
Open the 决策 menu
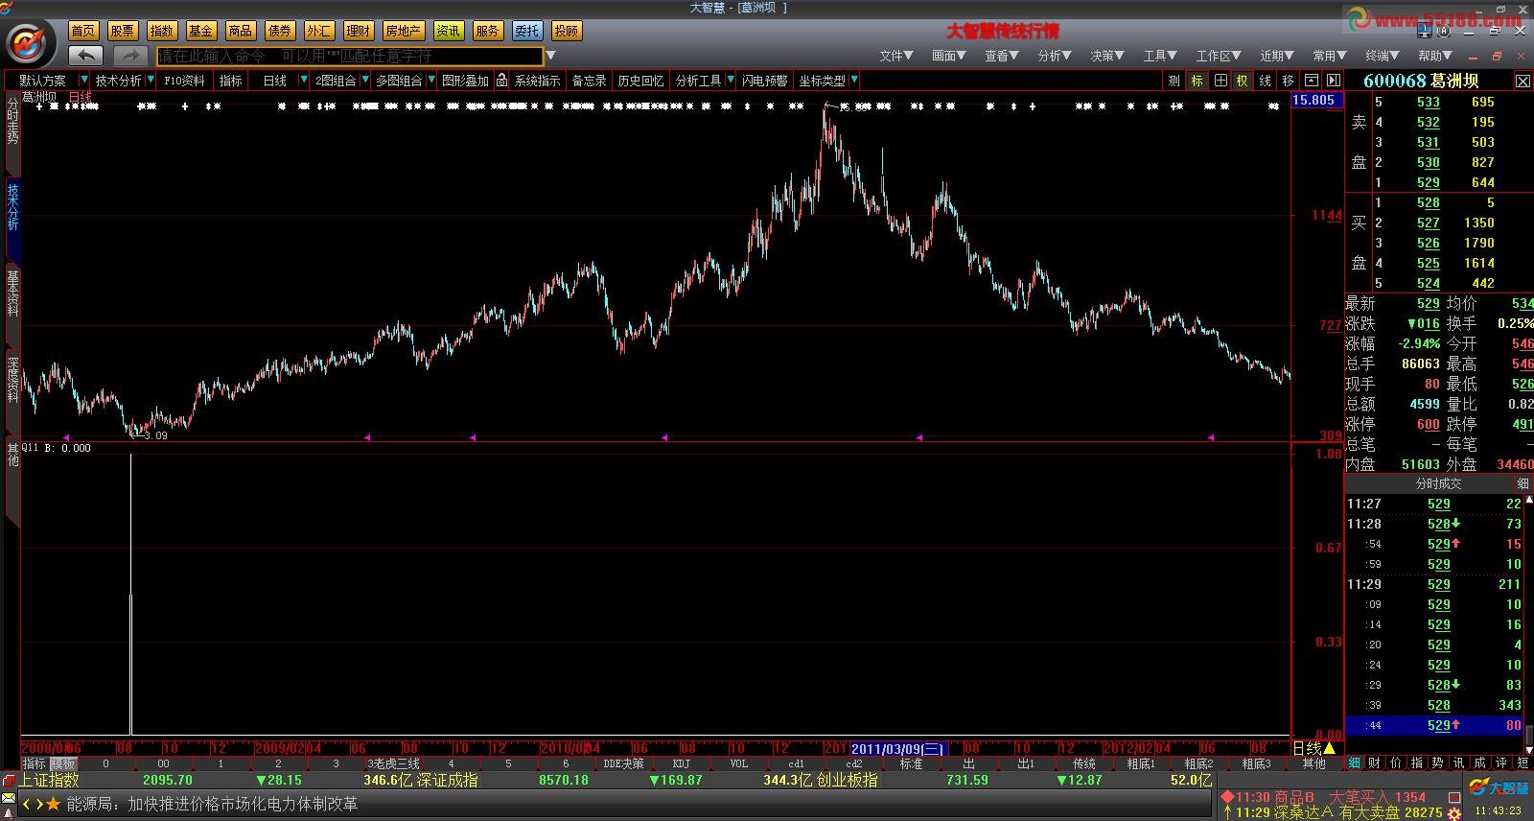pos(1106,56)
